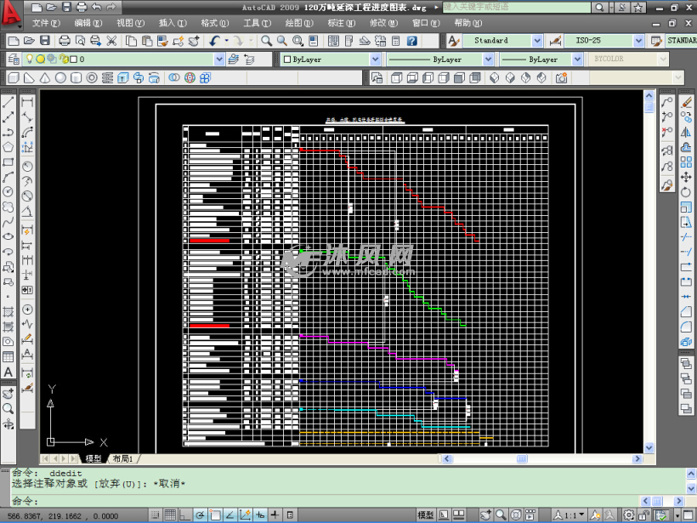This screenshot has width=697, height=523.
Task: Open the 格式 (Format) menu
Action: (x=214, y=23)
